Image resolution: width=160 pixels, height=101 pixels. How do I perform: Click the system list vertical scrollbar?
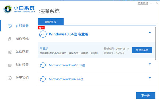[x=155, y=43]
